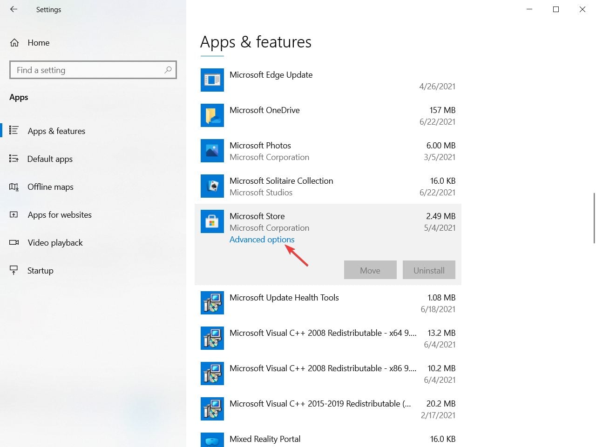Image resolution: width=596 pixels, height=447 pixels.
Task: Click the Microsoft Store app icon
Action: [212, 221]
